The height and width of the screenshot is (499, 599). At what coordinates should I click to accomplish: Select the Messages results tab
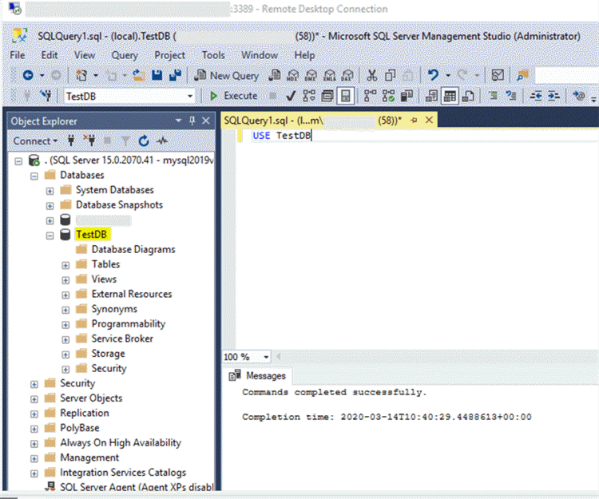pos(259,376)
